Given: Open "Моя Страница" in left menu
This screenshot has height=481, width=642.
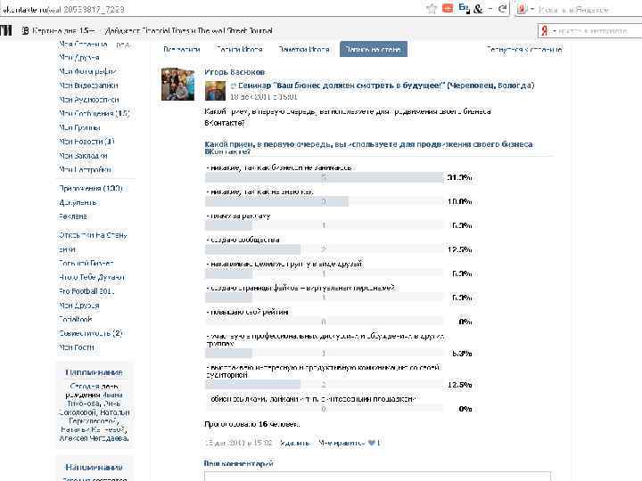Looking at the screenshot, I should pyautogui.click(x=83, y=44).
